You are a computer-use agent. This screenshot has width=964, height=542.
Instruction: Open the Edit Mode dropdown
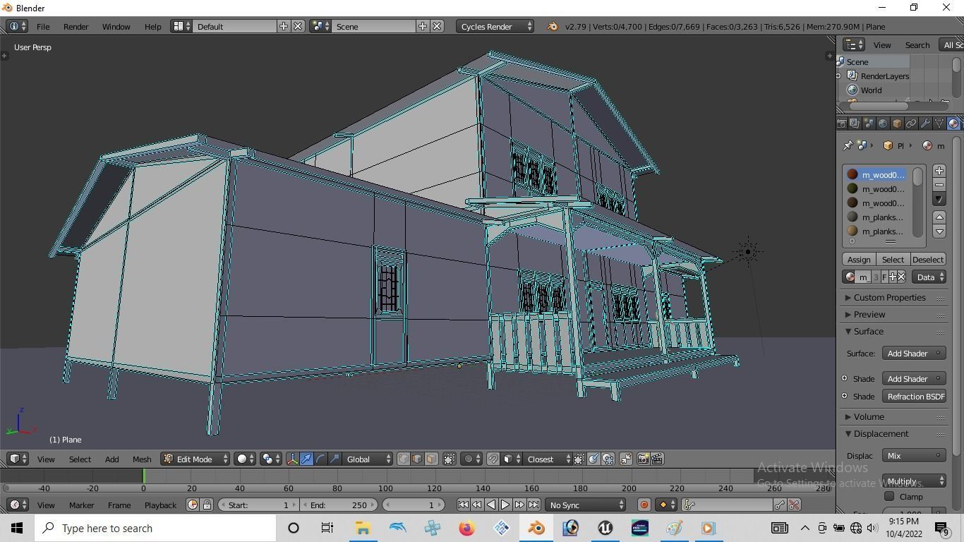coord(195,459)
